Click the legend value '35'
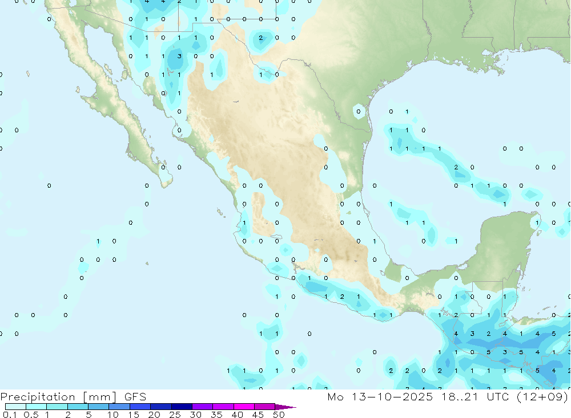Screen dimensions: 571x418 click(x=216, y=415)
